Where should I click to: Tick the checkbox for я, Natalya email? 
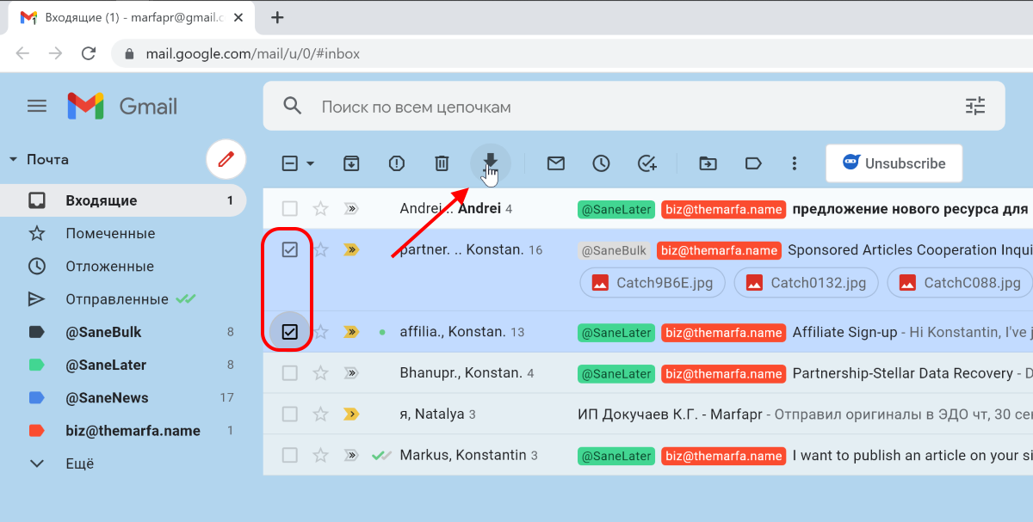(290, 415)
